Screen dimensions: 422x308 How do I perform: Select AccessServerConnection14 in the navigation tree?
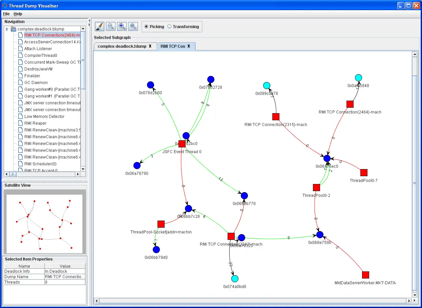coord(52,42)
